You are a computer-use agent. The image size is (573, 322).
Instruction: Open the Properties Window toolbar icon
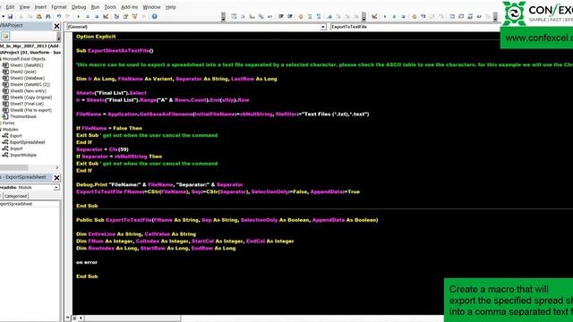(125, 16)
